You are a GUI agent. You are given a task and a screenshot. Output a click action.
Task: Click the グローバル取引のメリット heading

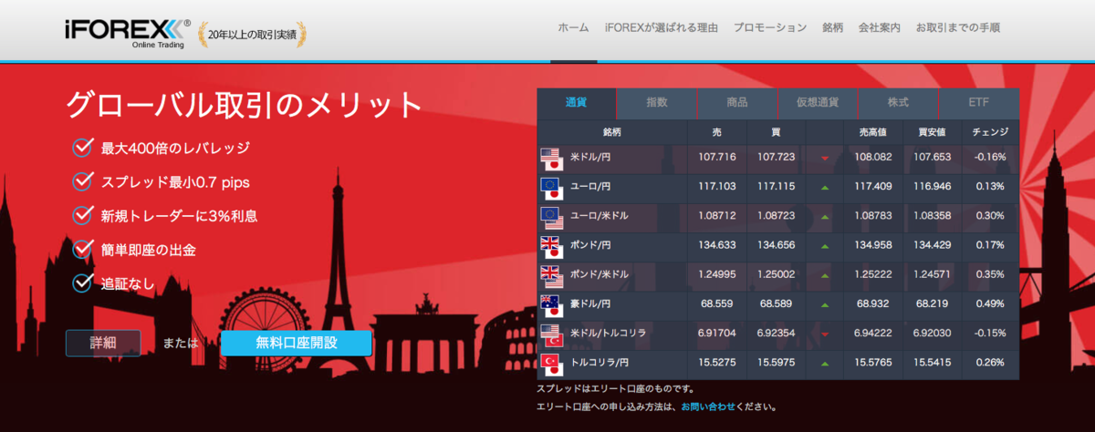[245, 105]
